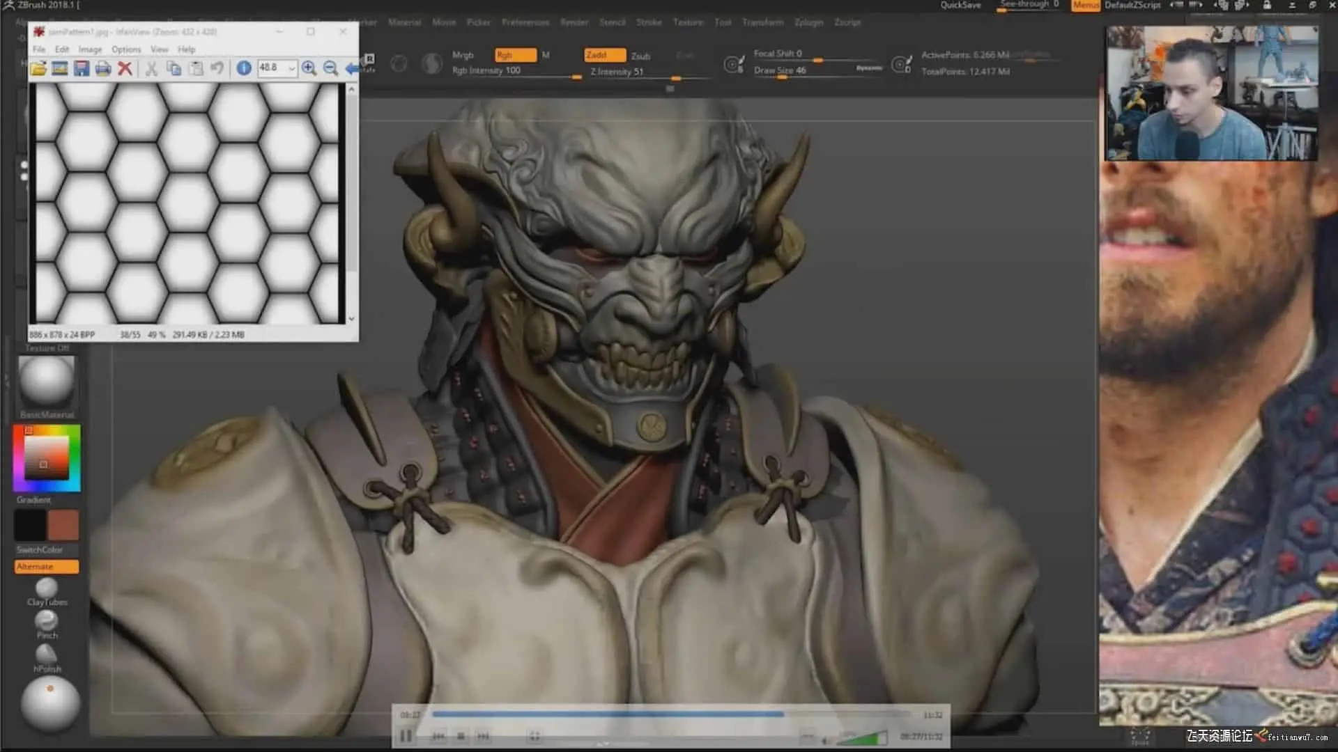Image resolution: width=1338 pixels, height=752 pixels.
Task: Open file icon in IrfanView toolbar
Action: 38,68
